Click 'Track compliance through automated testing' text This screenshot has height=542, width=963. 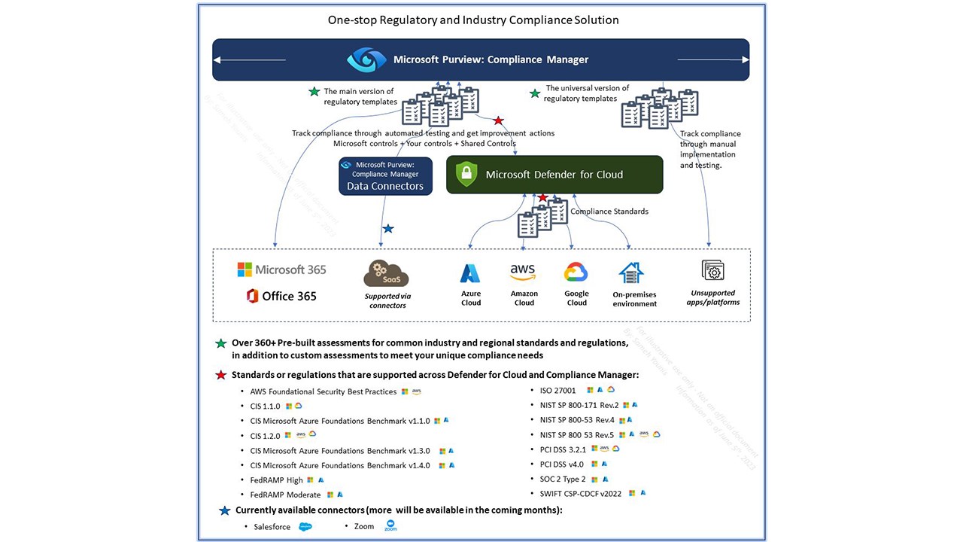click(423, 133)
